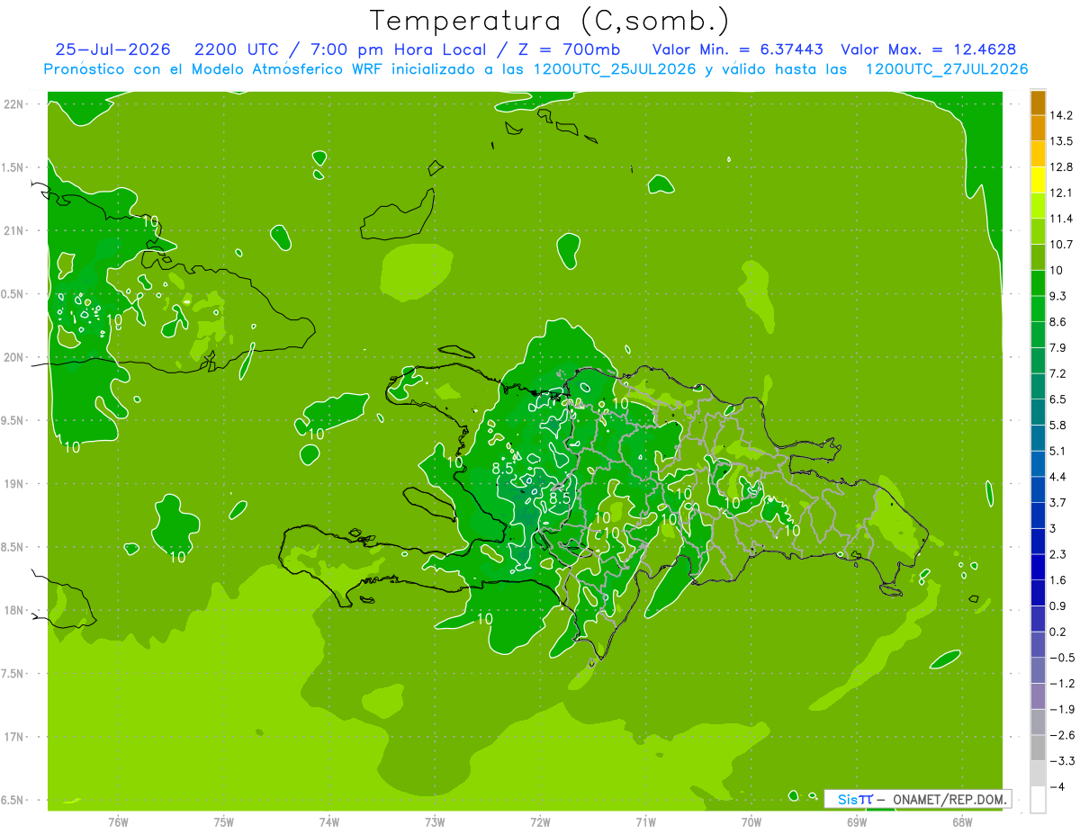The width and height of the screenshot is (1080, 834).
Task: Click the "74W" longitude tick label
Action: [329, 822]
